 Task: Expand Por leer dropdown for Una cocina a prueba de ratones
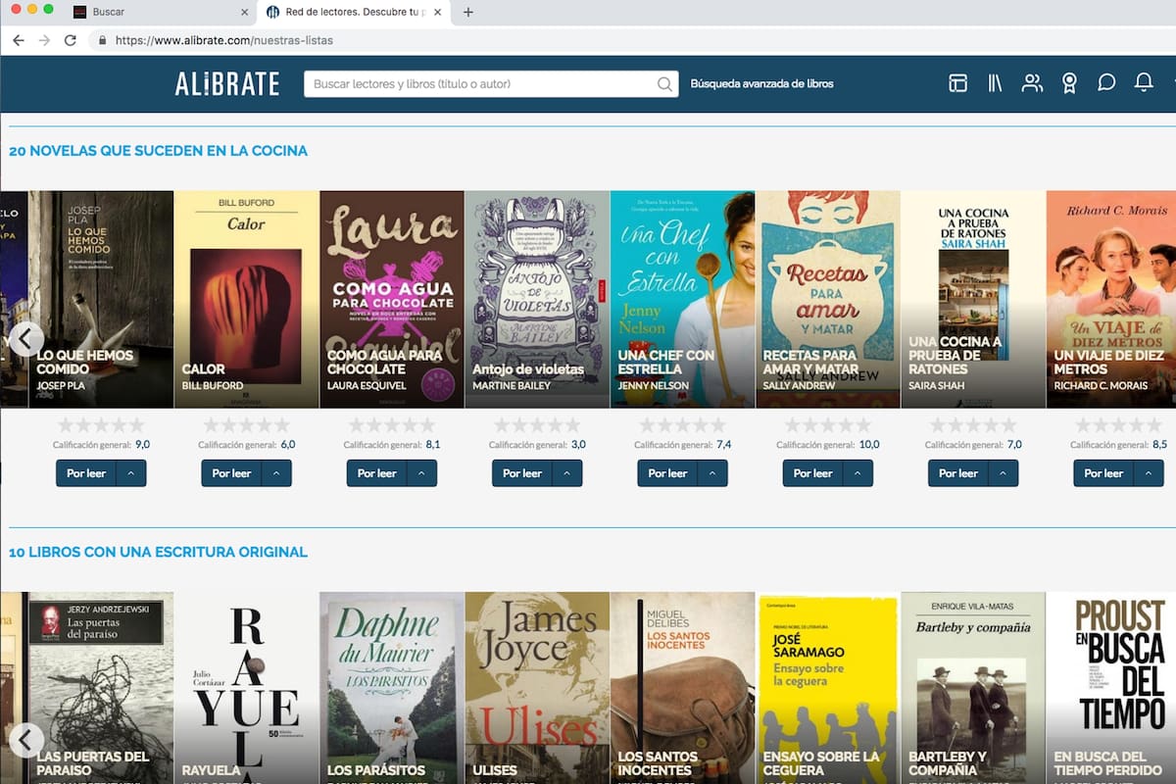[x=1003, y=473]
